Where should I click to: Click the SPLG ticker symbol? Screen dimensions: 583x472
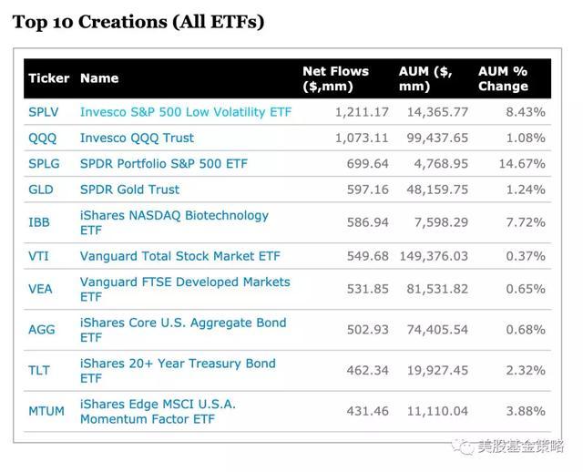click(x=44, y=164)
